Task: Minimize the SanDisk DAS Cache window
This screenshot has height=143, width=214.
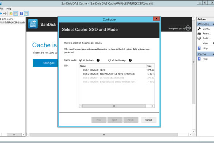Action: [x=199, y=3]
